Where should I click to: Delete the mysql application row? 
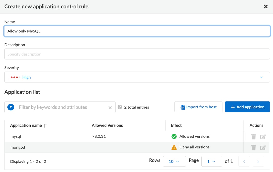tap(253, 136)
